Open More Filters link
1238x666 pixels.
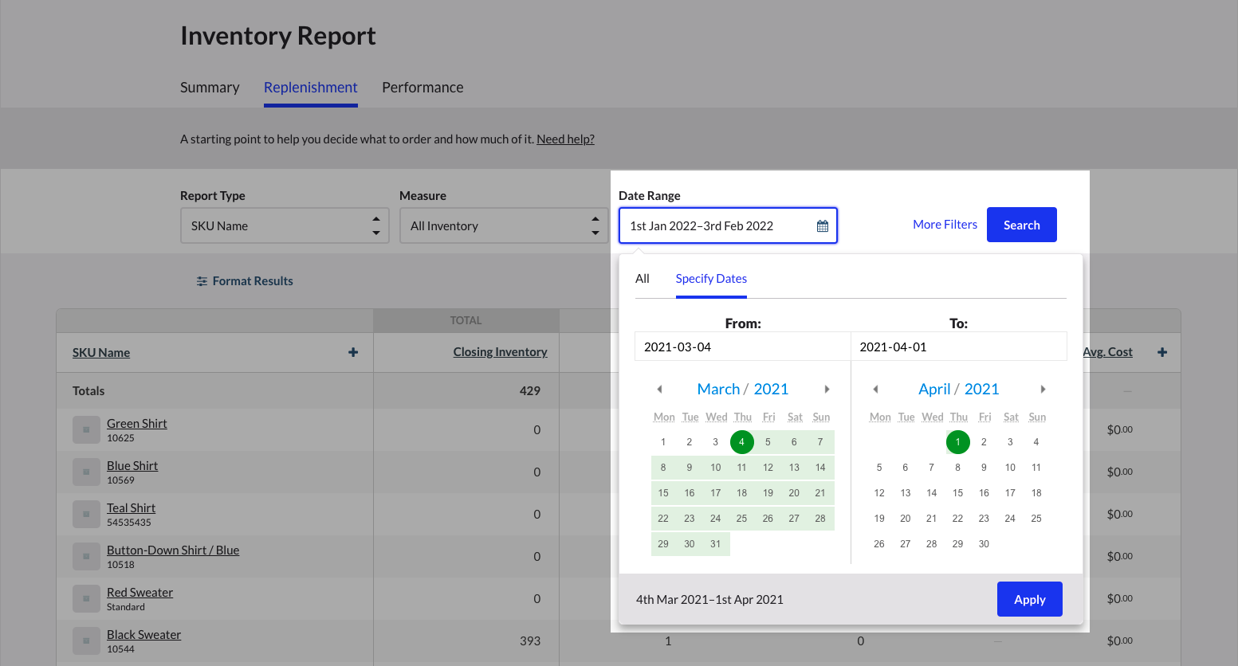pyautogui.click(x=945, y=225)
